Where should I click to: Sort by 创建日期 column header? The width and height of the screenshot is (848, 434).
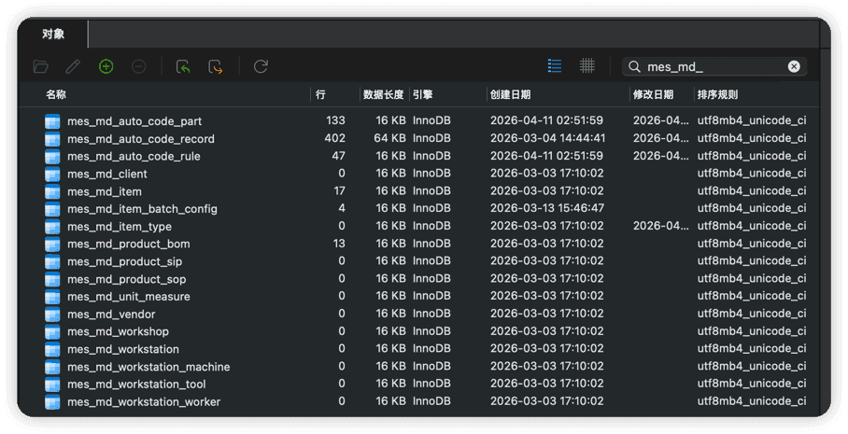tap(510, 94)
